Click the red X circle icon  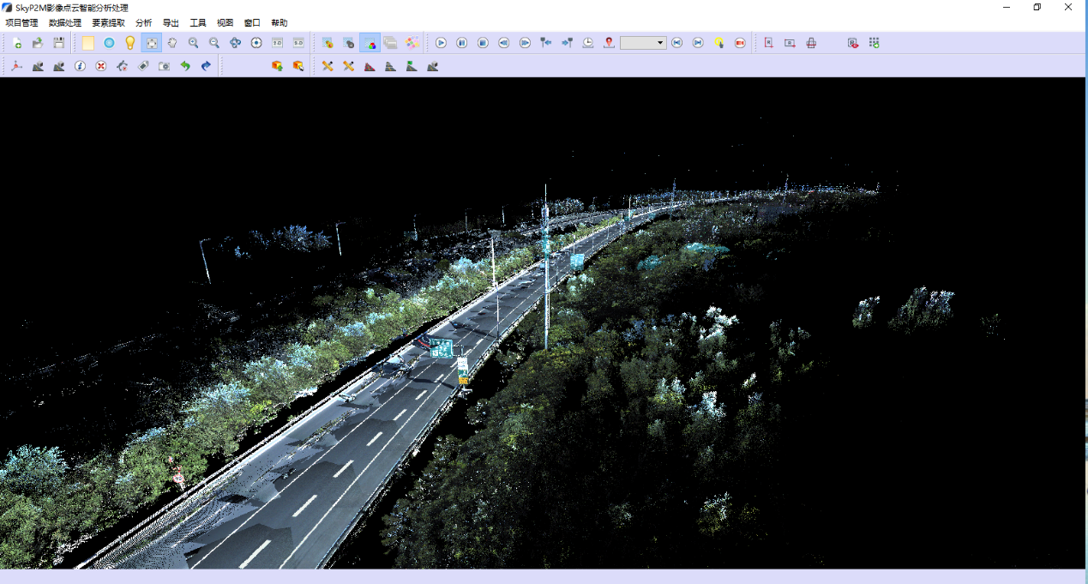point(101,66)
